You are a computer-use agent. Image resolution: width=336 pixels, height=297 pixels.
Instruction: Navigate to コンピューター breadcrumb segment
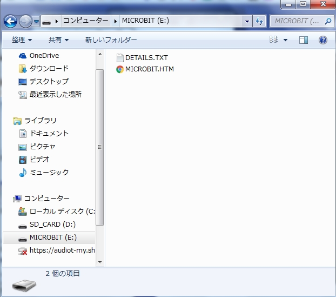tap(86, 21)
